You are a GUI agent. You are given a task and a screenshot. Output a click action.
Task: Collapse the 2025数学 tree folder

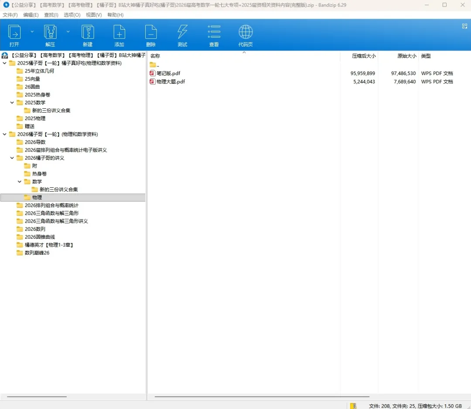click(x=12, y=103)
